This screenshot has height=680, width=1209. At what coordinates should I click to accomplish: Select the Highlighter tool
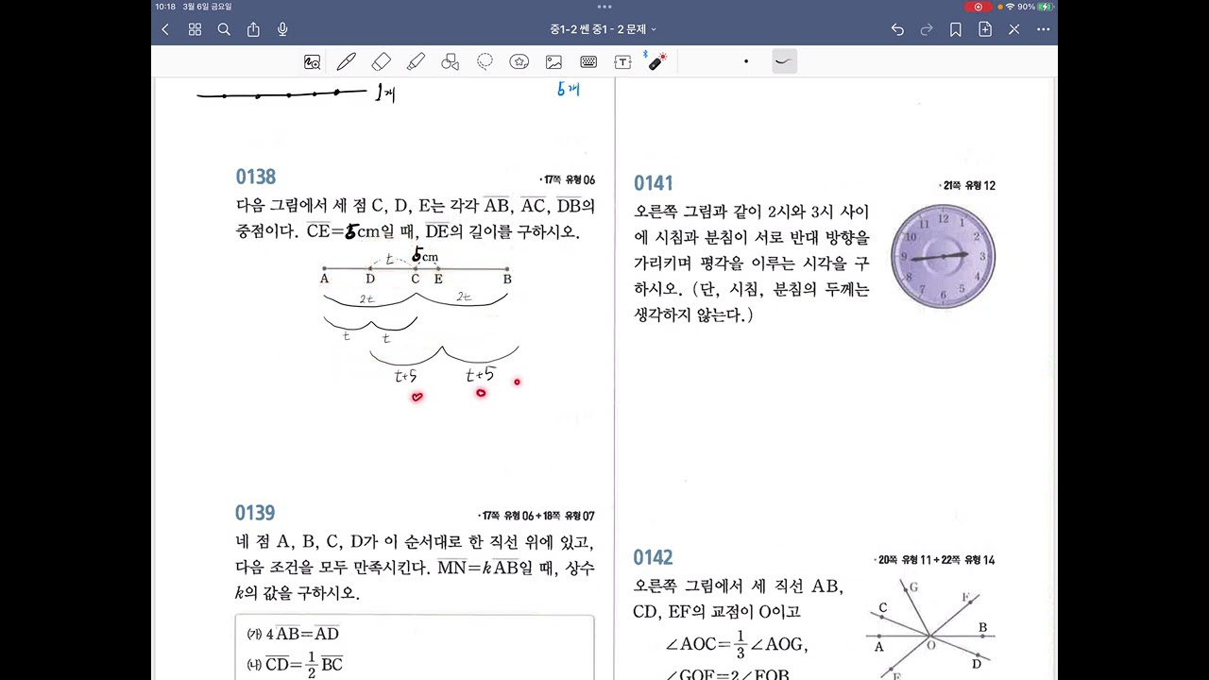416,61
